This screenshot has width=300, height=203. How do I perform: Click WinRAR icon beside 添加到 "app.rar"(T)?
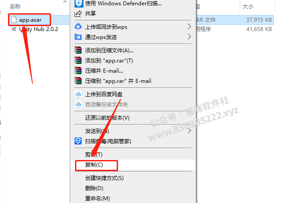point(78,60)
